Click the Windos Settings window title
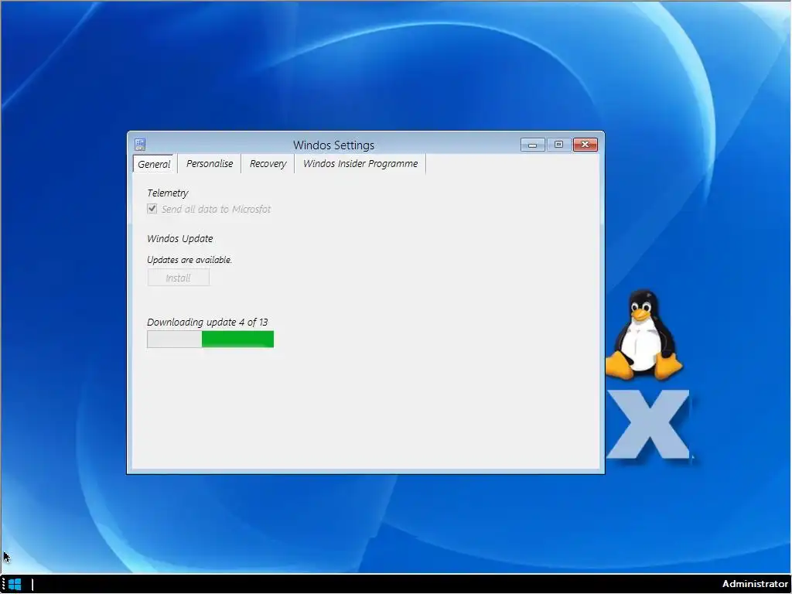792x594 pixels. pyautogui.click(x=333, y=145)
